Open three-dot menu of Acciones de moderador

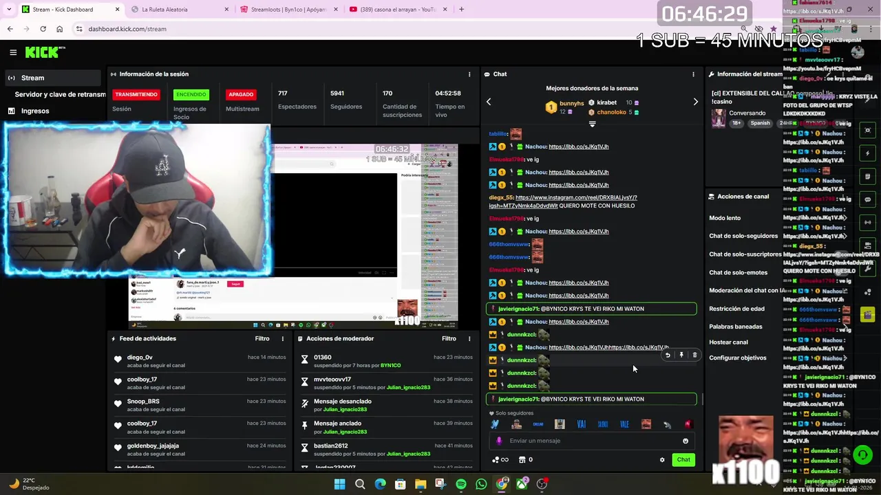pos(469,339)
